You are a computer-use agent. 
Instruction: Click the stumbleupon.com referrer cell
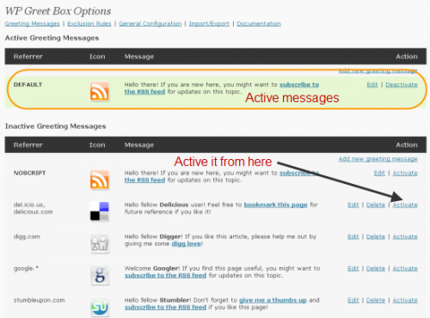click(x=40, y=300)
